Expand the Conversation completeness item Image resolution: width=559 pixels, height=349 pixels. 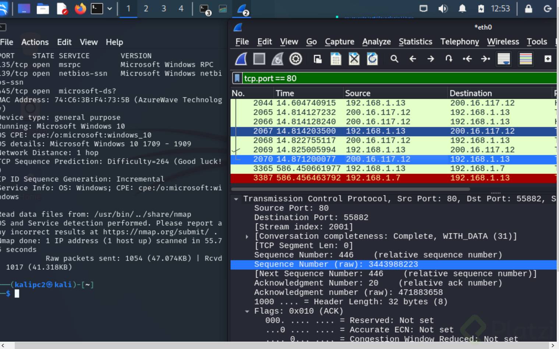pyautogui.click(x=247, y=237)
